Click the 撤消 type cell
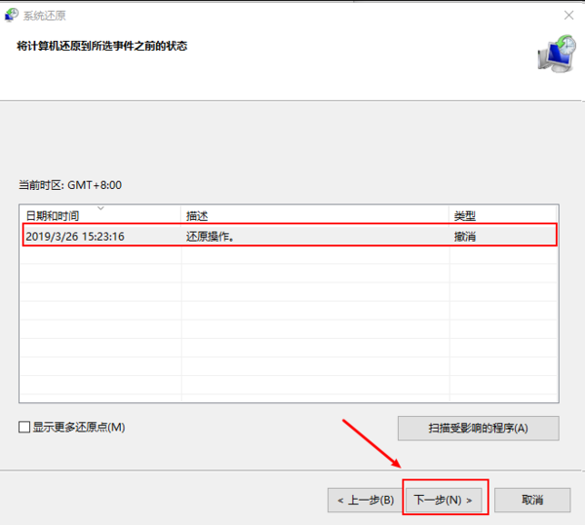Image resolution: width=585 pixels, height=525 pixels. [x=465, y=237]
